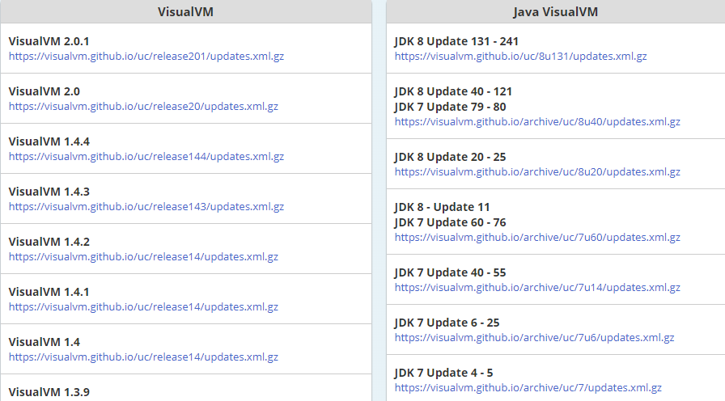This screenshot has width=725, height=401.
Task: Click the archive 7u14 updates link
Action: [x=537, y=288]
